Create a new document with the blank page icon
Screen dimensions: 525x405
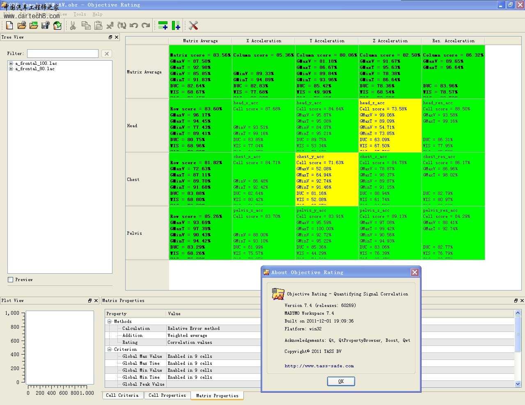(9, 25)
